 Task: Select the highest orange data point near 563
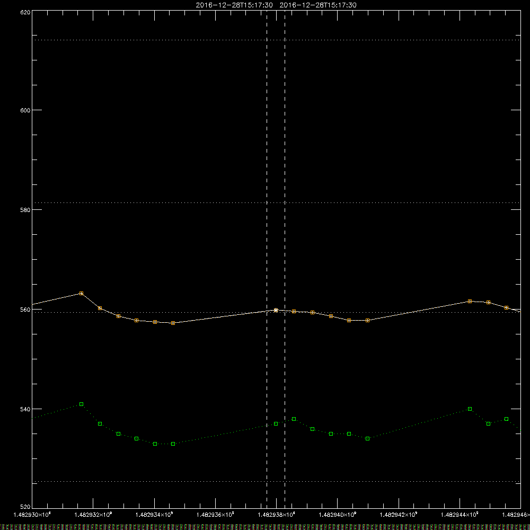(82, 294)
